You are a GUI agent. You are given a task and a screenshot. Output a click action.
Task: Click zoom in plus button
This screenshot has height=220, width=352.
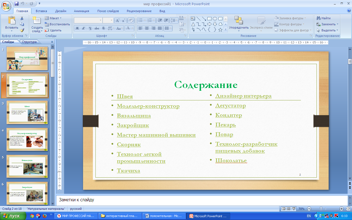click(x=342, y=209)
